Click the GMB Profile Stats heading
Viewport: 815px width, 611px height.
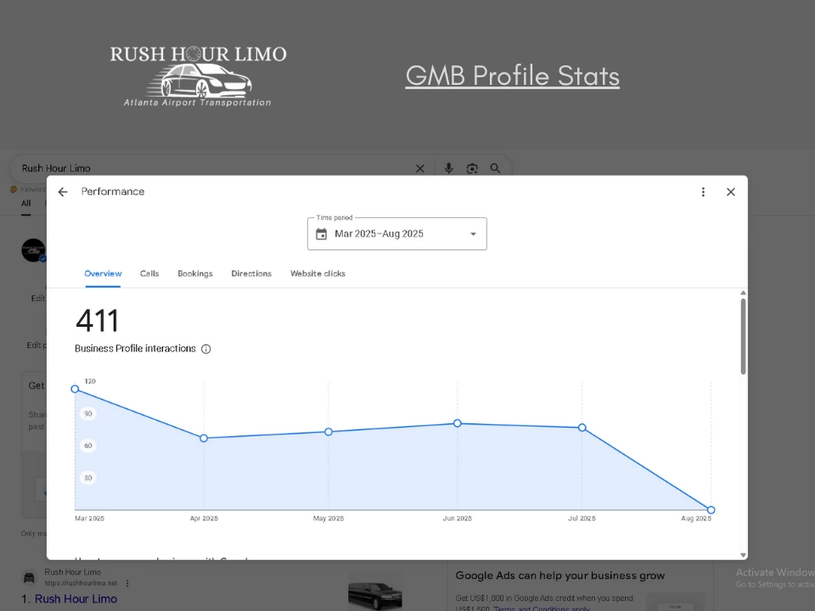point(513,76)
